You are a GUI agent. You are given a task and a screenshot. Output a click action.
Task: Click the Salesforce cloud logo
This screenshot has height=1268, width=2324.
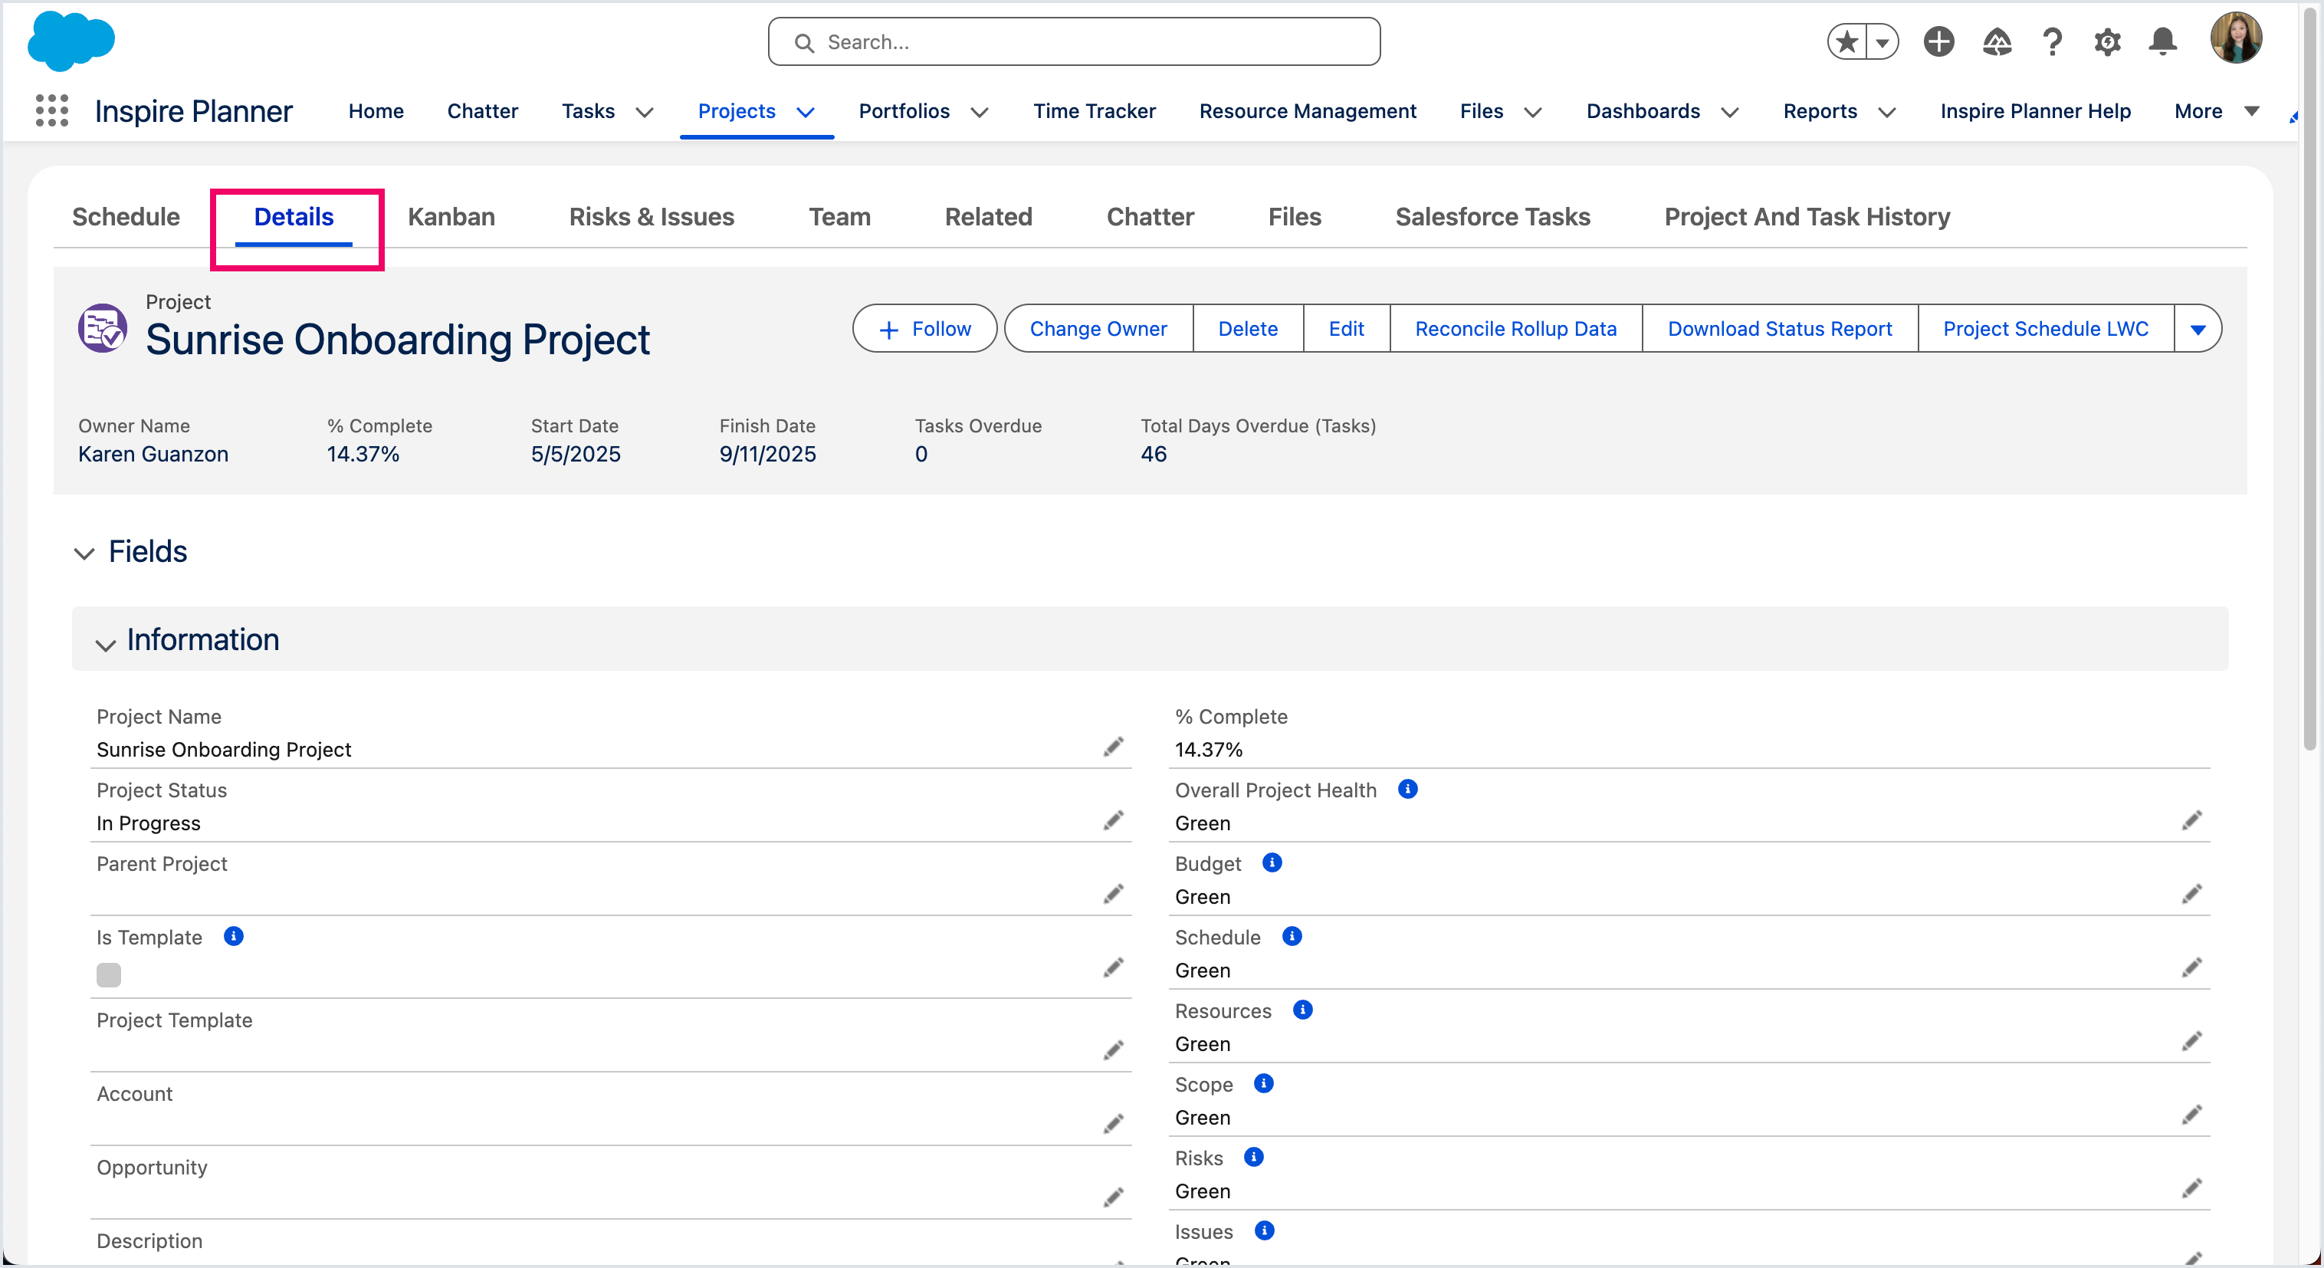click(x=71, y=41)
